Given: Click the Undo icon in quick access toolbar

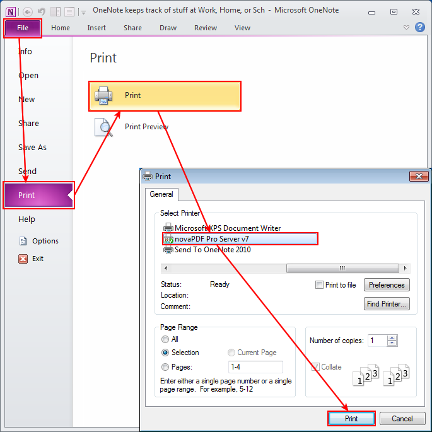Looking at the screenshot, I should pos(42,12).
